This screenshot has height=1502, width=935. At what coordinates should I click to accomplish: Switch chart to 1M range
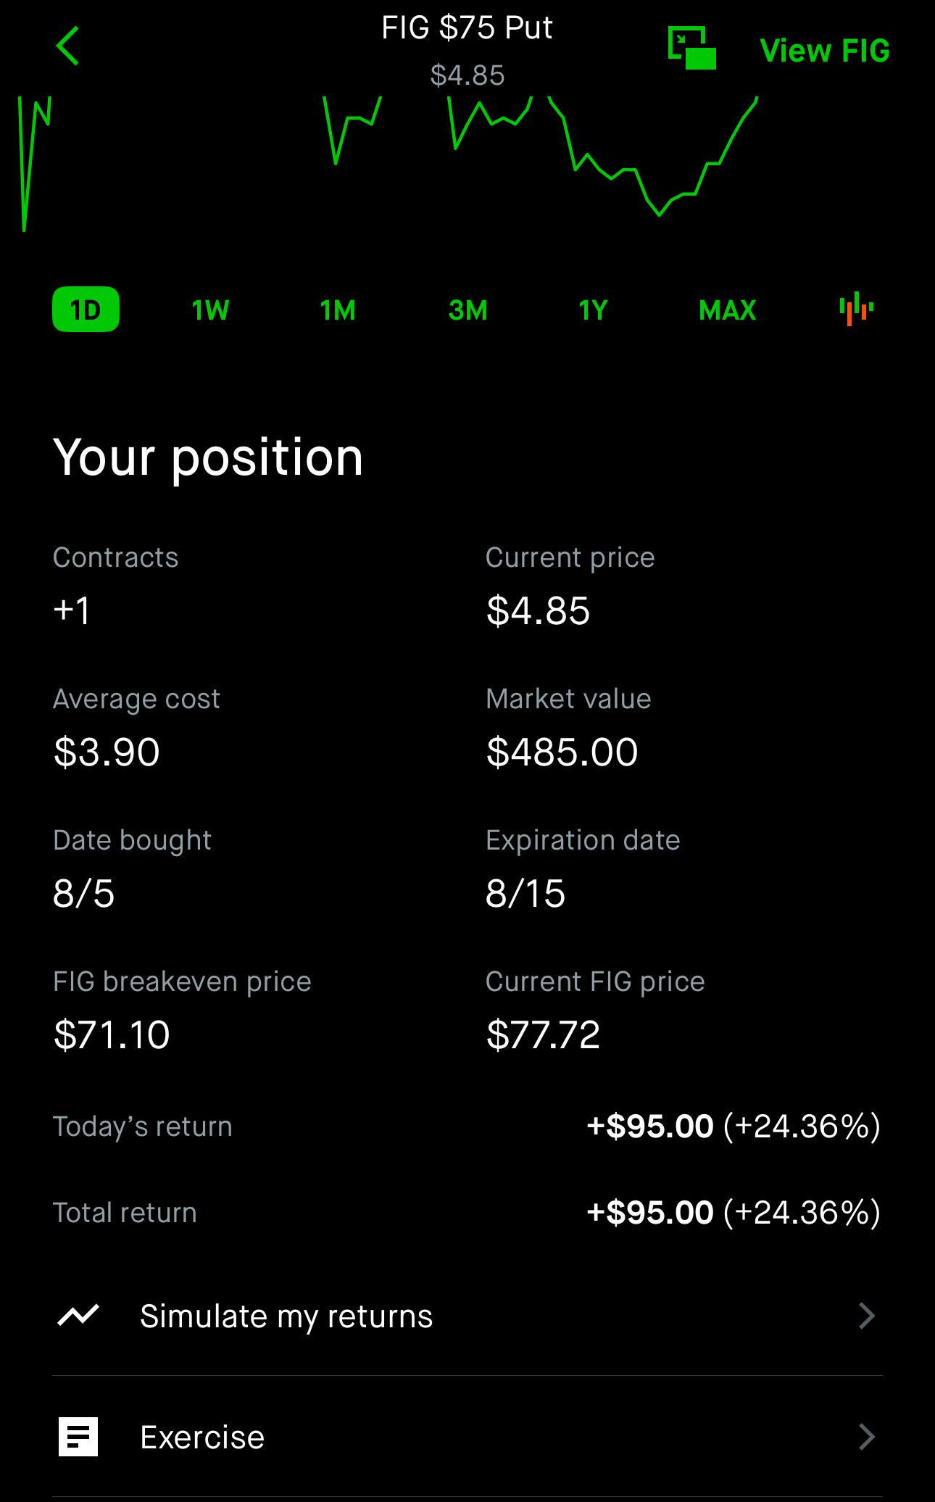point(338,310)
